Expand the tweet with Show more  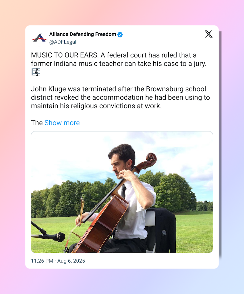(62, 123)
